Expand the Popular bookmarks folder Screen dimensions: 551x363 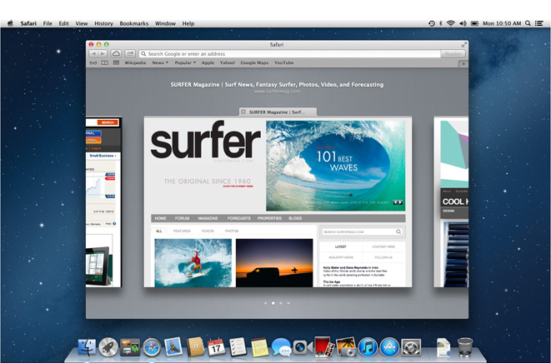tap(184, 62)
